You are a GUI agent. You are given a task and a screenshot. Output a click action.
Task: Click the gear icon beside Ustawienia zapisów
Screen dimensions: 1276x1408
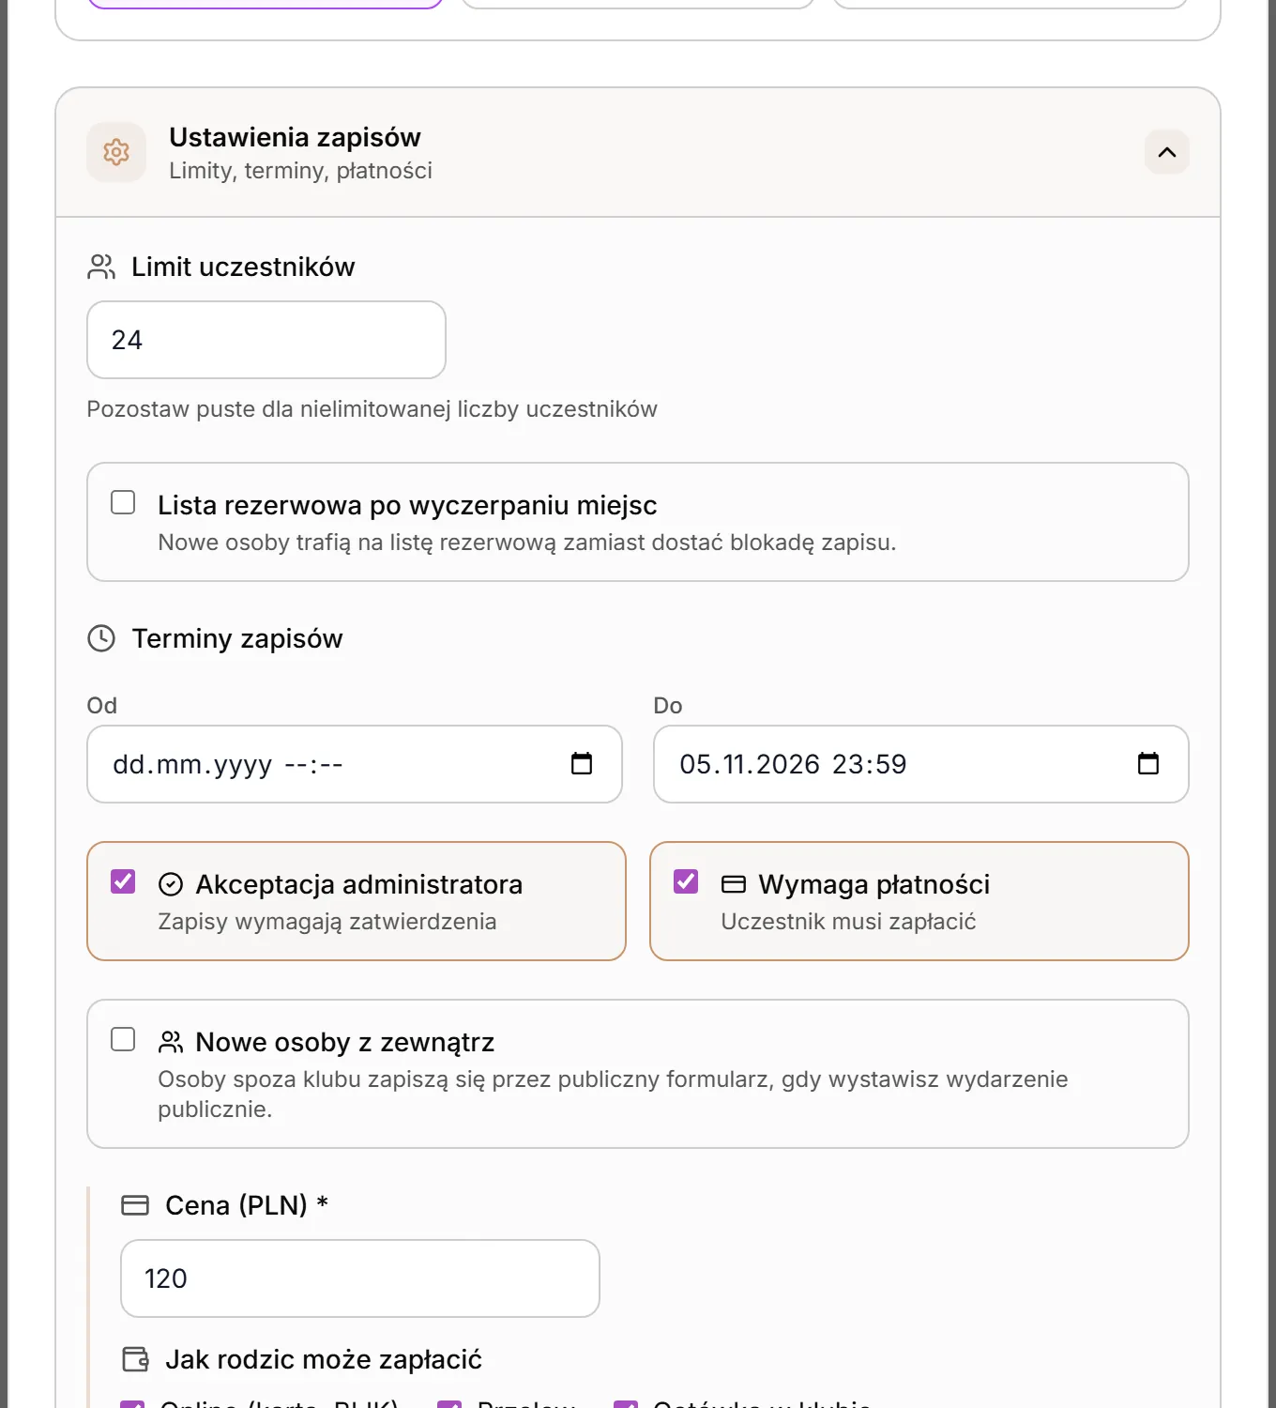(x=116, y=152)
